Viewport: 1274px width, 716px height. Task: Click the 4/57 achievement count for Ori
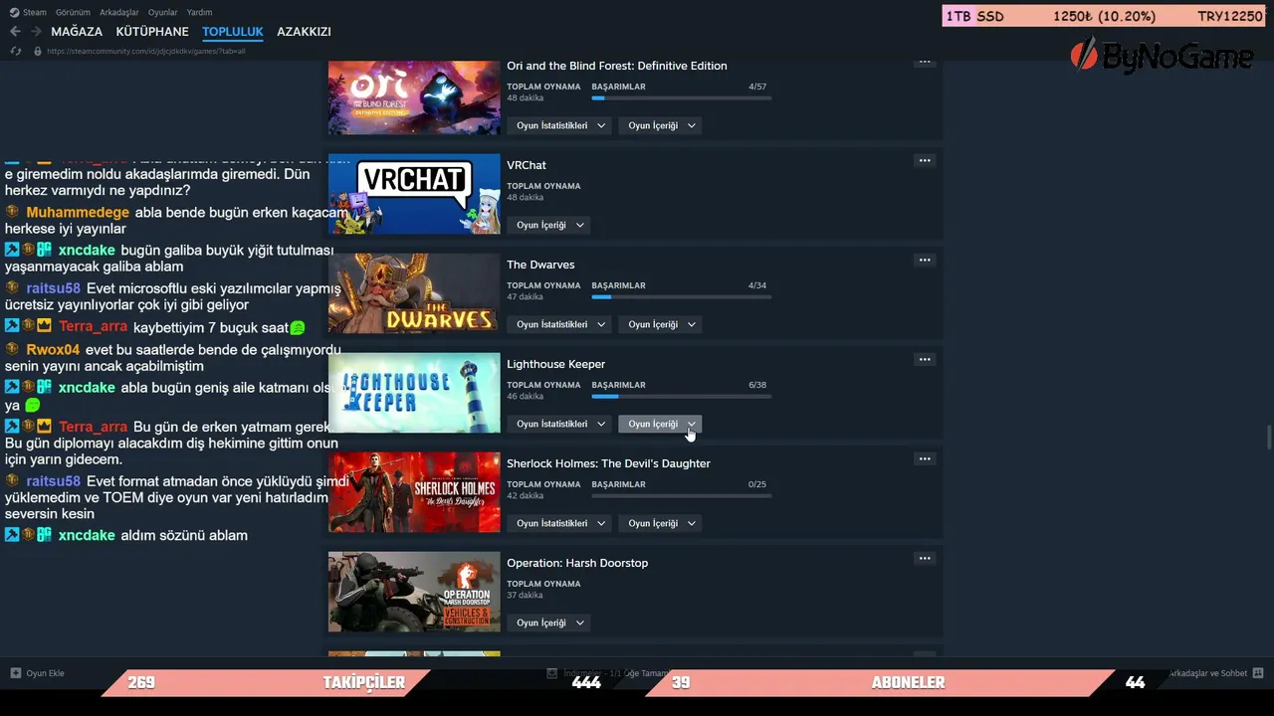tap(757, 87)
